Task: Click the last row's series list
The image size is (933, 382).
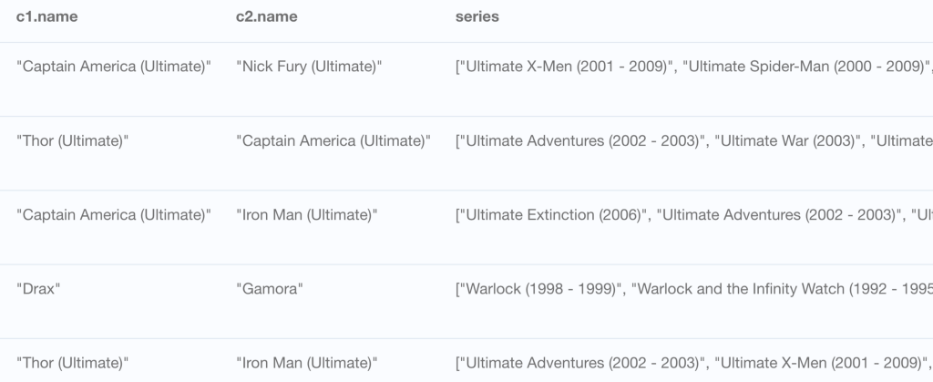Action: point(693,363)
